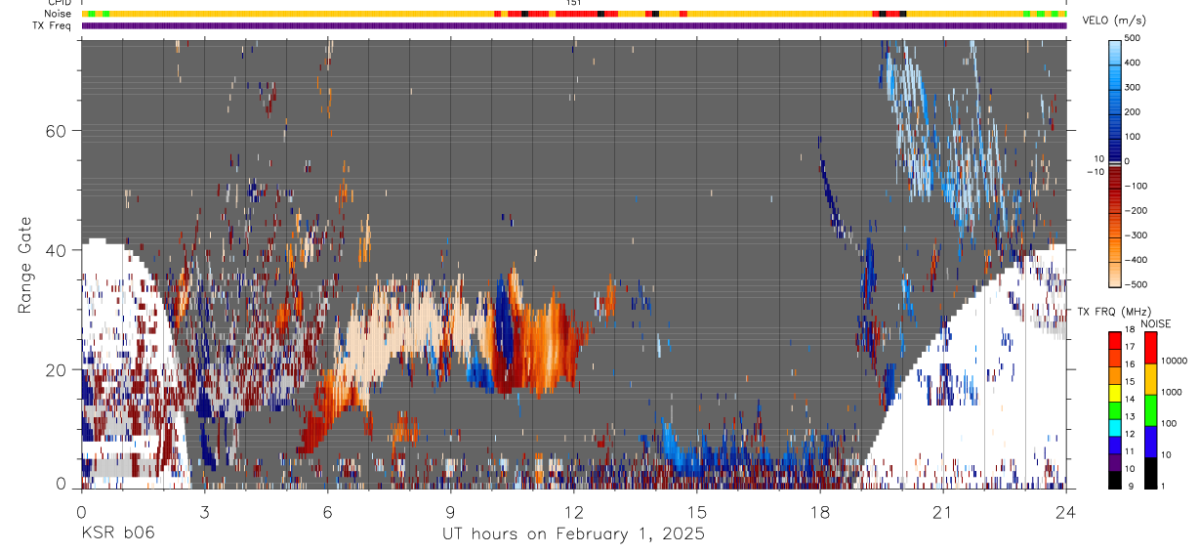Click the "NOISE" color scale title at right
1199x554 pixels.
tap(1155, 323)
